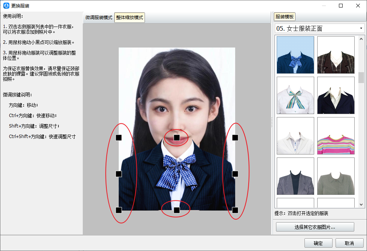Click 选择其它衣服图片... button

pyautogui.click(x=315, y=227)
